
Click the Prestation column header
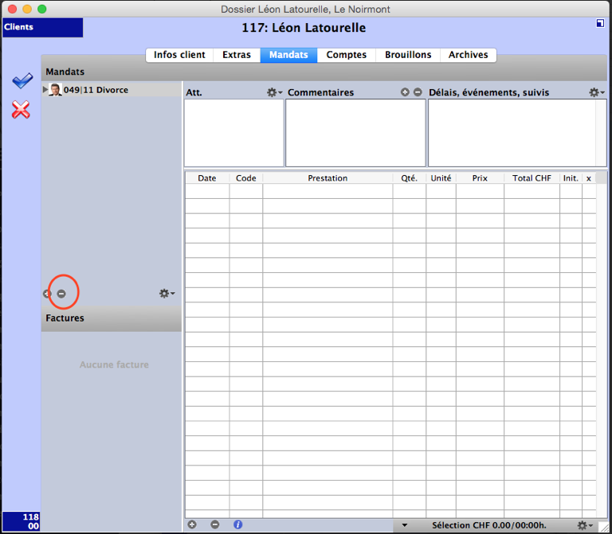328,178
